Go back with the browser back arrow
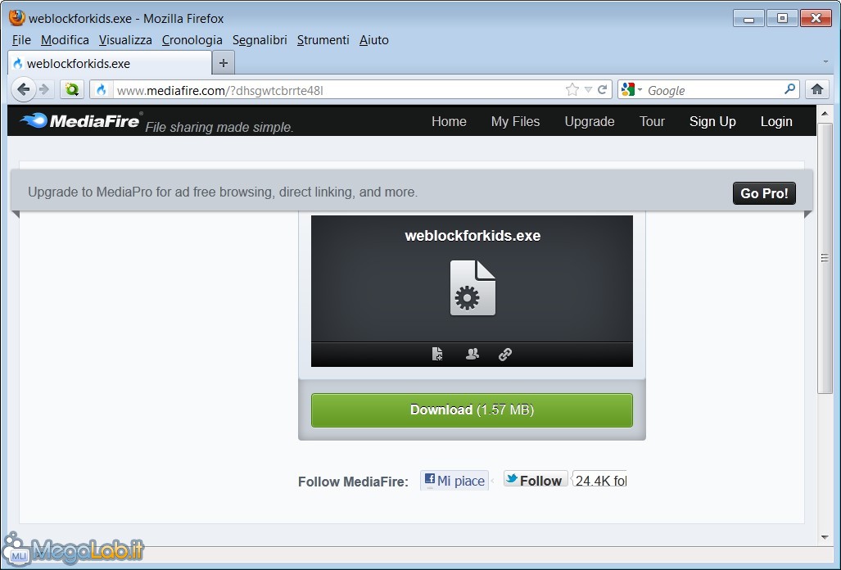841x570 pixels. [23, 89]
